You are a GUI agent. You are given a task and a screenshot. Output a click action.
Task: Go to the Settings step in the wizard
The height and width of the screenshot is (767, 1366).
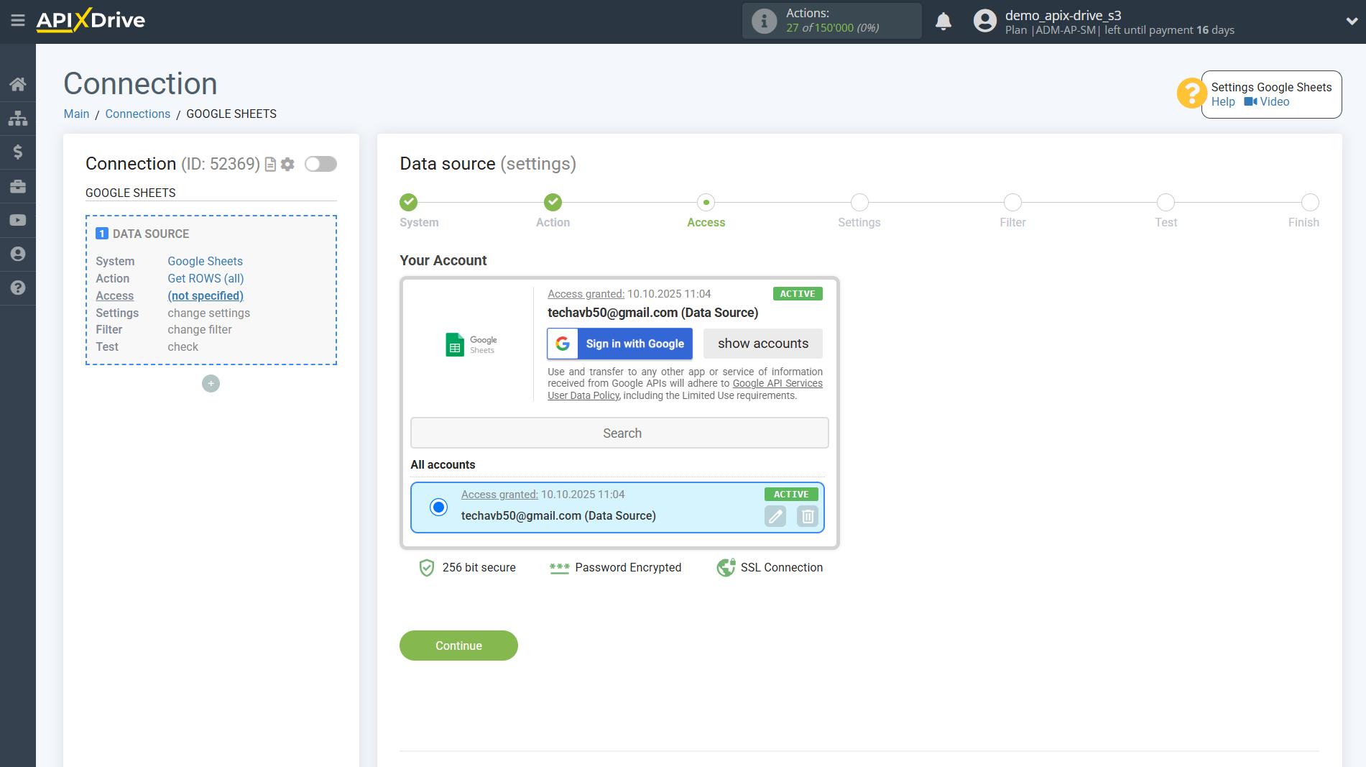[859, 203]
